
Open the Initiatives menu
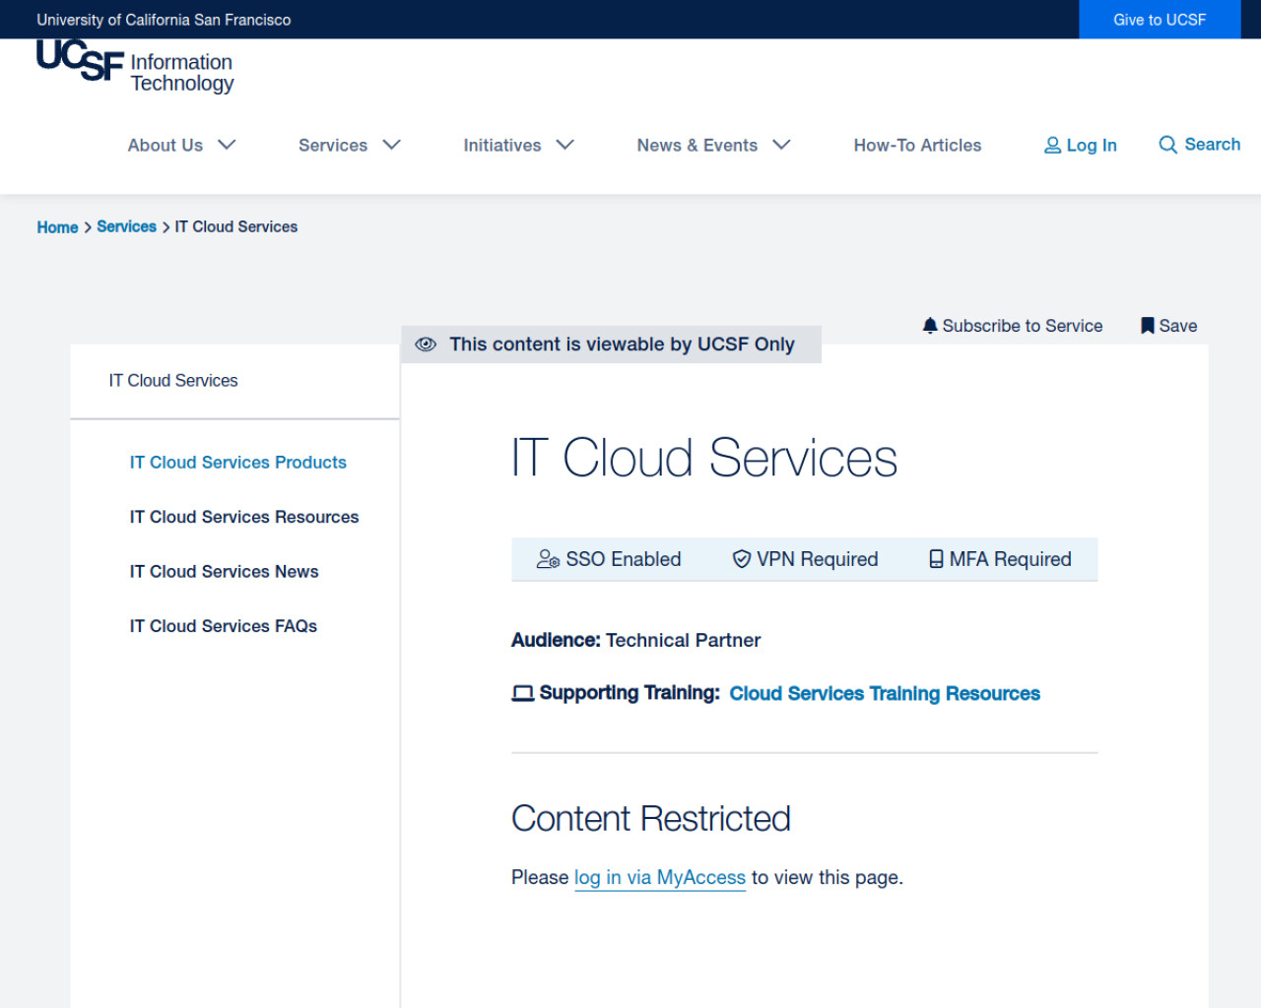click(x=502, y=146)
